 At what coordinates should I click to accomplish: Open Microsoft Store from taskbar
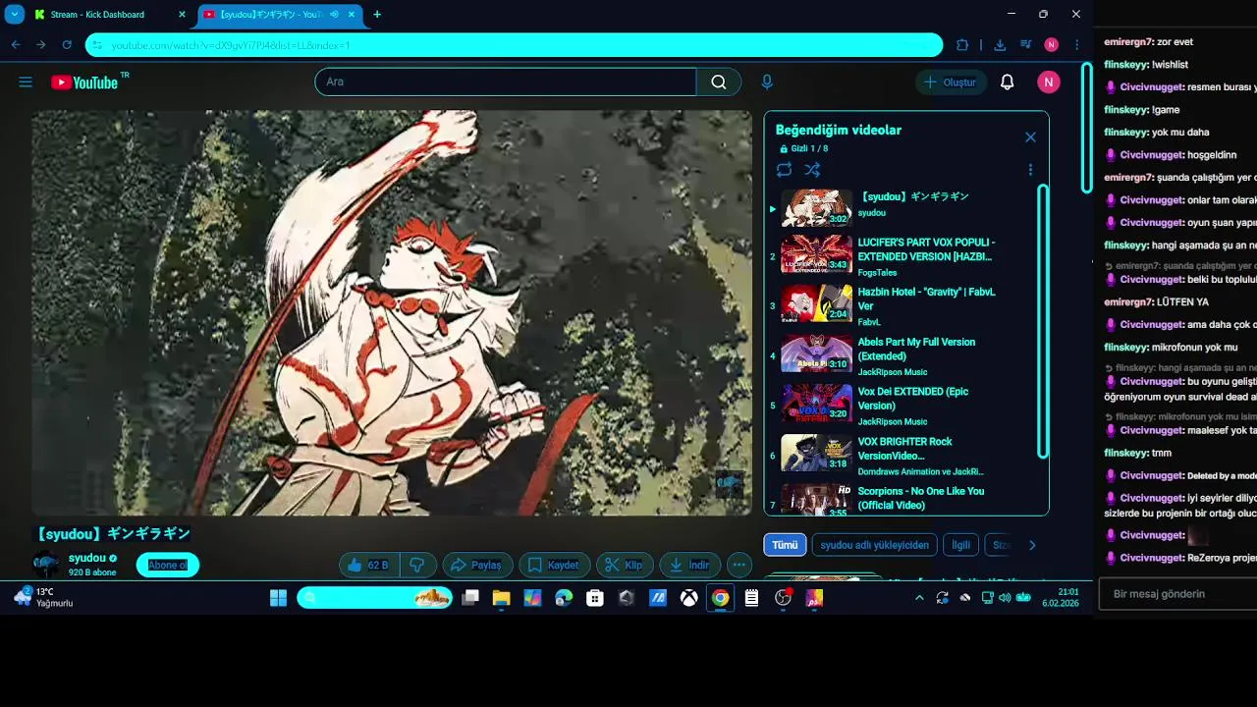(594, 598)
